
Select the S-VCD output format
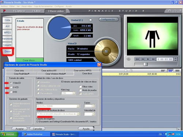(11, 87)
